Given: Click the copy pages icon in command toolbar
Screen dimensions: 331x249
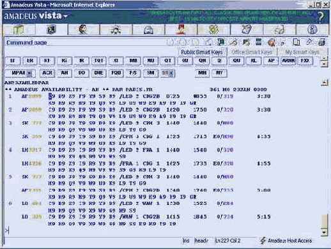Looking at the screenshot, I should point(296,42).
